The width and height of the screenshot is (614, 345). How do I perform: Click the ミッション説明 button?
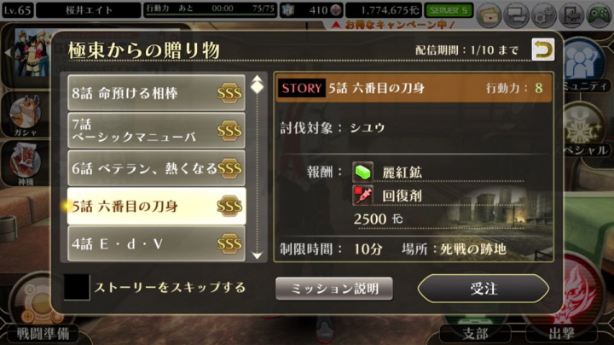coord(334,289)
